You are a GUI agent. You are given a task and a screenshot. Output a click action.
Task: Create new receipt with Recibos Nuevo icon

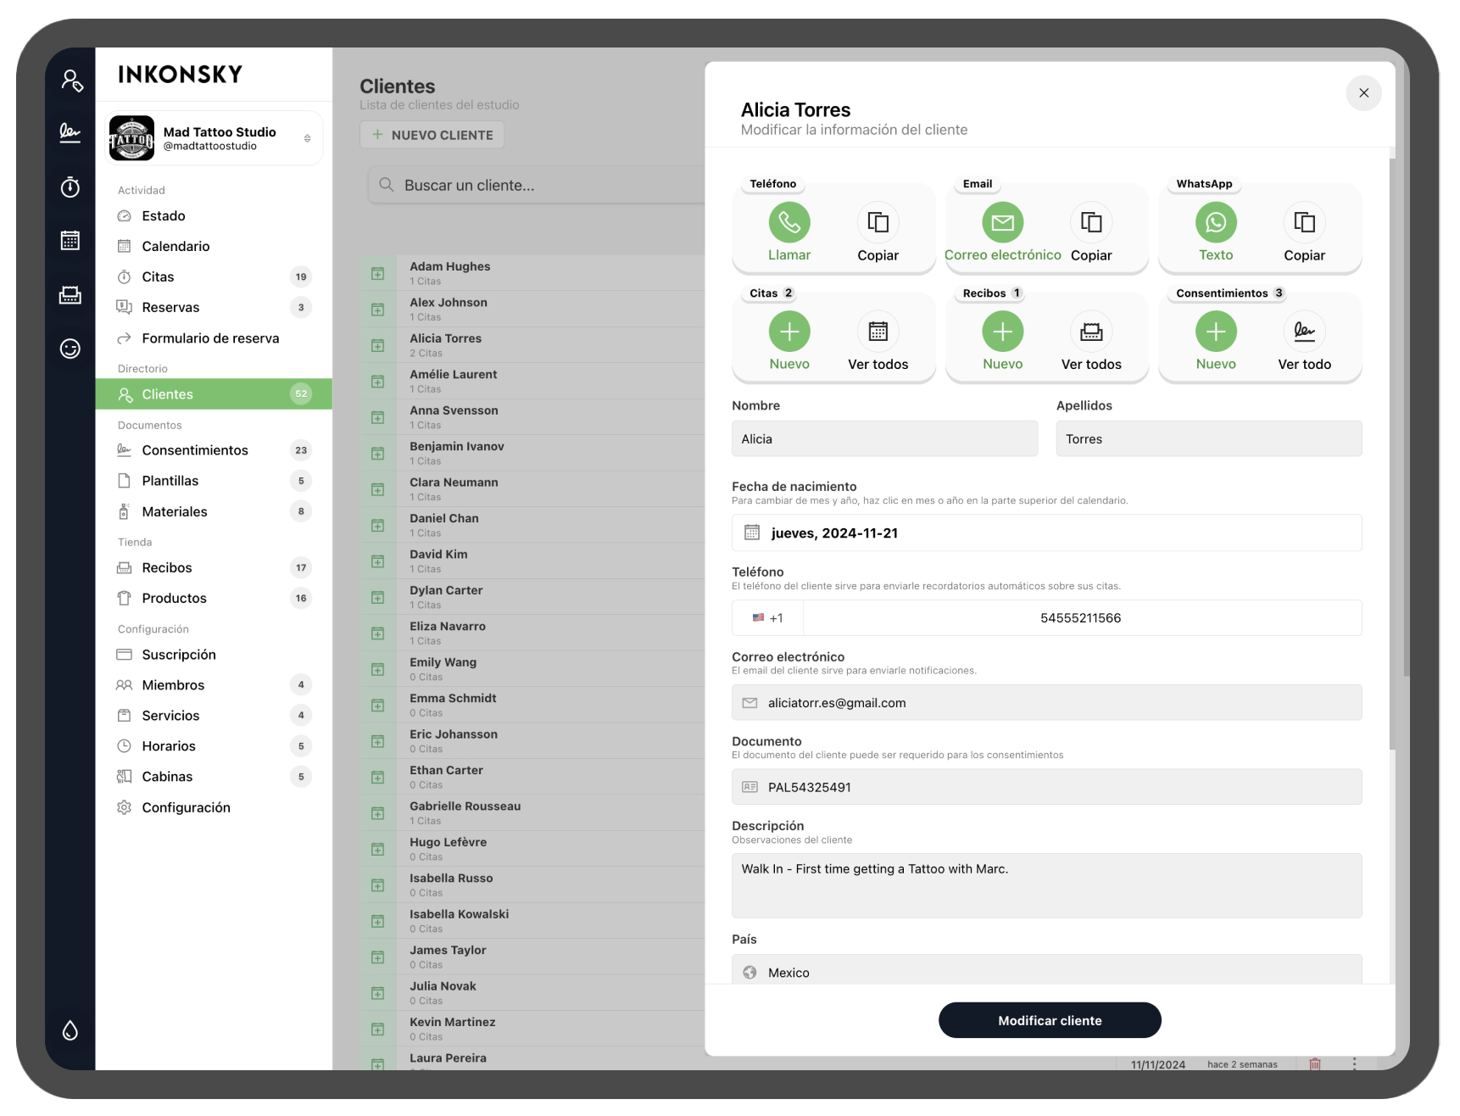coord(1002,332)
